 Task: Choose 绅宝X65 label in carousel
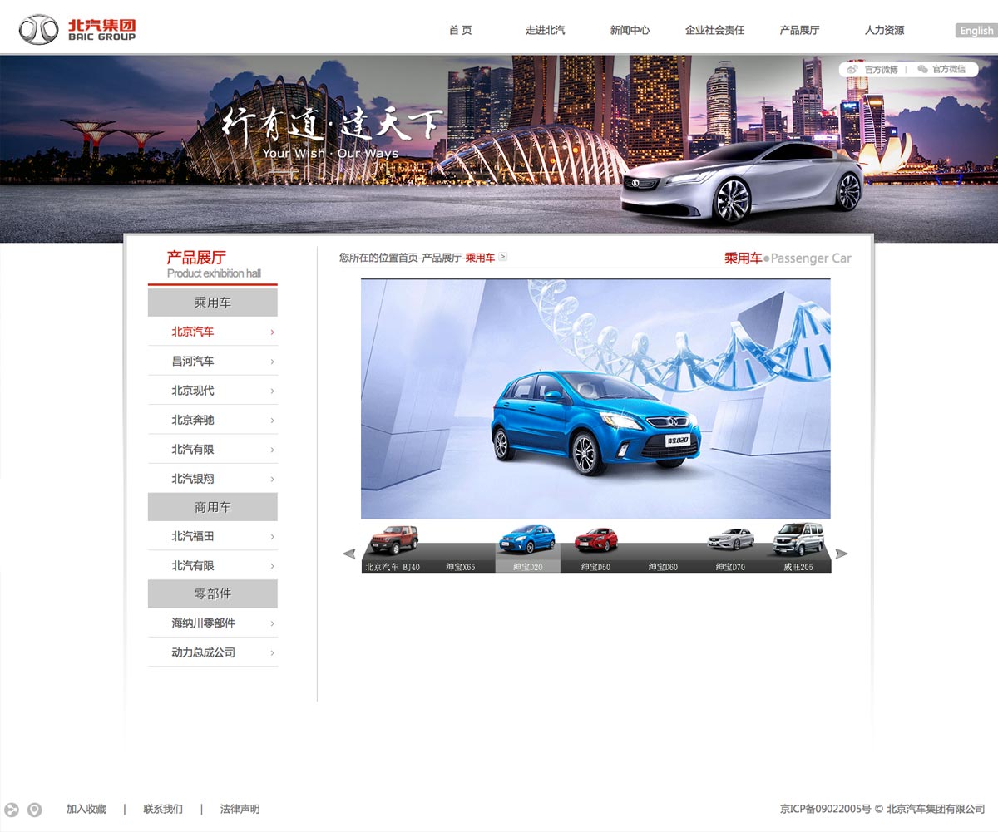coord(461,567)
